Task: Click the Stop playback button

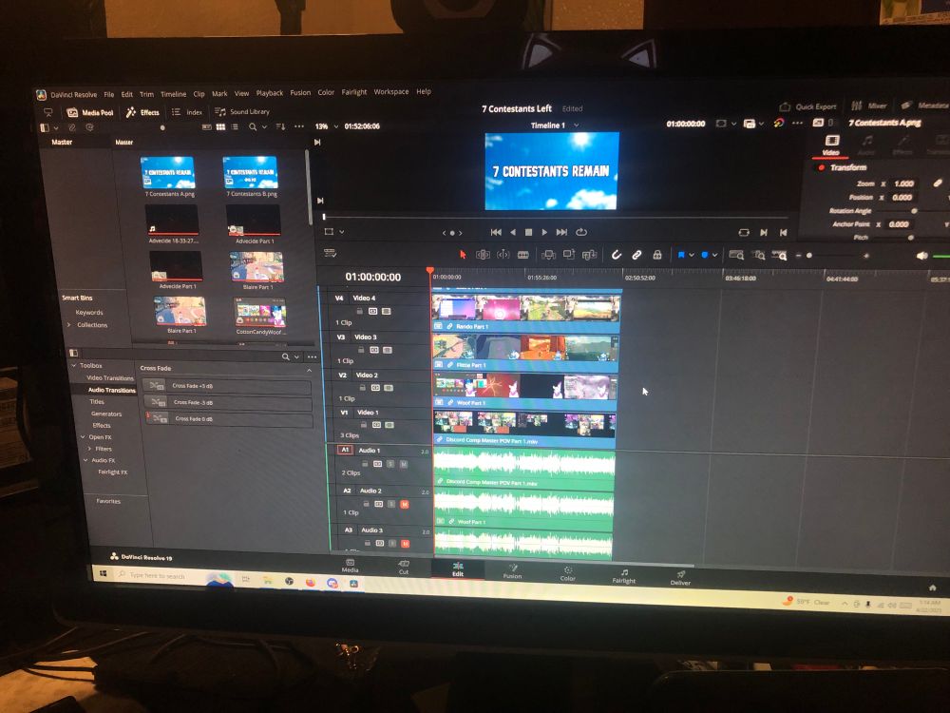Action: (x=528, y=232)
